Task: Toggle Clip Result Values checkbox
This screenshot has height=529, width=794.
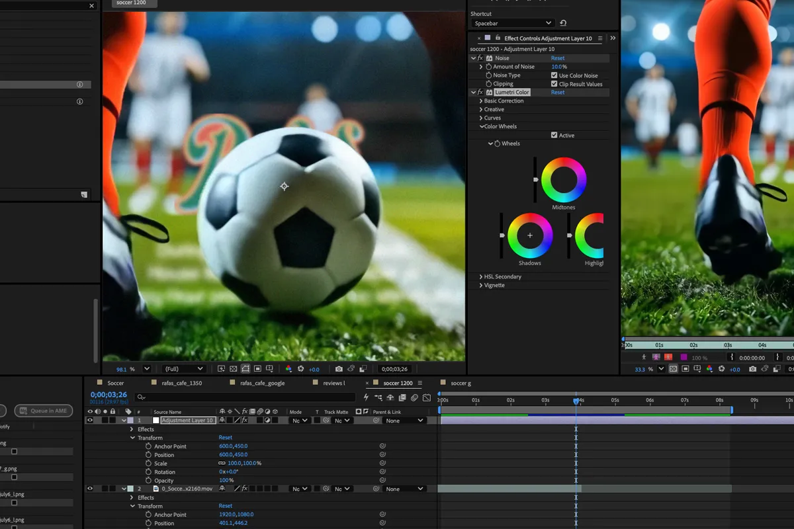Action: pos(554,84)
